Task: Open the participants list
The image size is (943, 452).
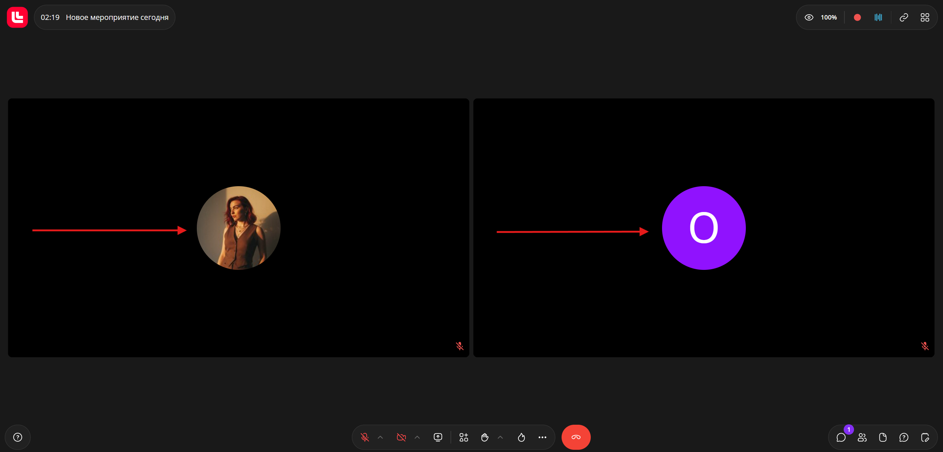Action: click(862, 437)
